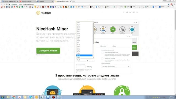This screenshot has height=99, width=176.
Task: Open the QIWI bookmark
Action: coord(78,7)
